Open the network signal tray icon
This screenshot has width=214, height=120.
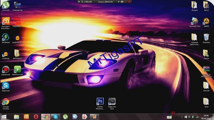[x=197, y=117]
